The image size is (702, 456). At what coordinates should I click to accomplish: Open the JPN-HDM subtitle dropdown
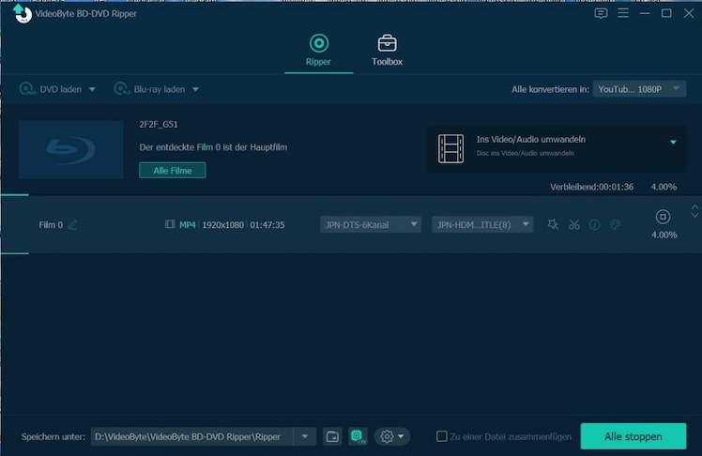[482, 224]
